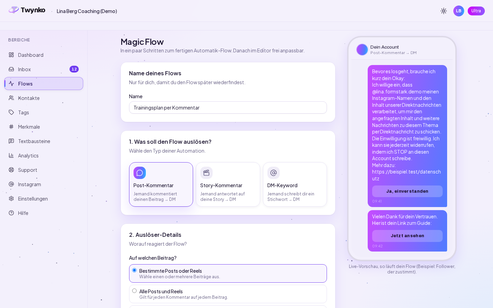
Task: Click the Einstellungen gear icon
Action: coord(11,198)
